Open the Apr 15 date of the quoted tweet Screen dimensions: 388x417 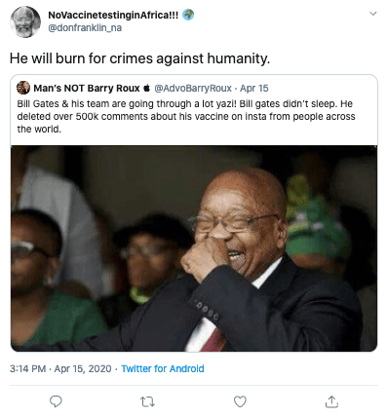click(x=254, y=88)
